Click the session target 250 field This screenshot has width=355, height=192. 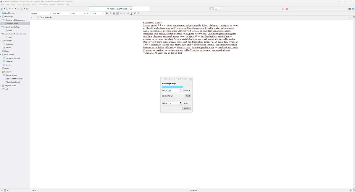click(174, 103)
